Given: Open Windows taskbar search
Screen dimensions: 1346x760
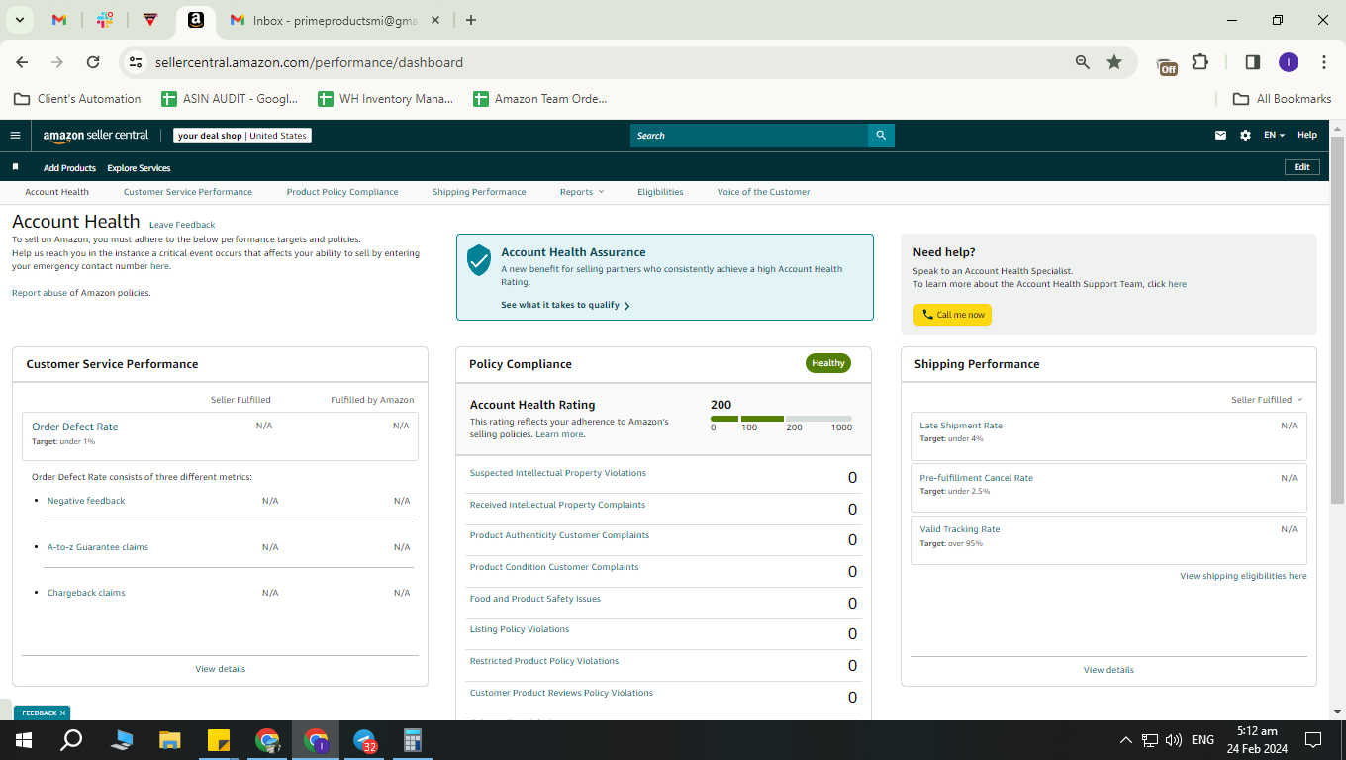Looking at the screenshot, I should [71, 740].
